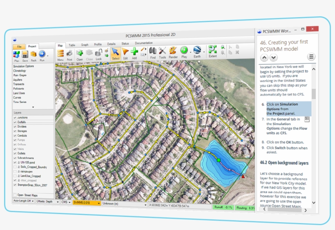Switch to the Details tab
The width and height of the screenshot is (335, 230).
tap(111, 44)
